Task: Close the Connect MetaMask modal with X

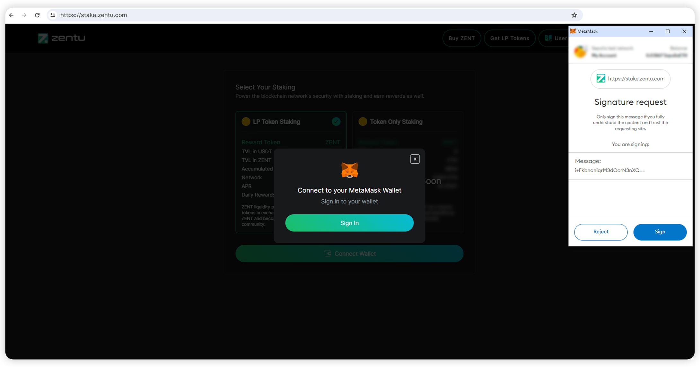Action: point(415,159)
